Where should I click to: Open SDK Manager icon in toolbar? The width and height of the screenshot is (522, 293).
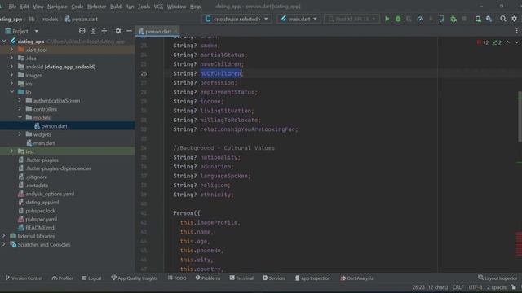tap(489, 19)
